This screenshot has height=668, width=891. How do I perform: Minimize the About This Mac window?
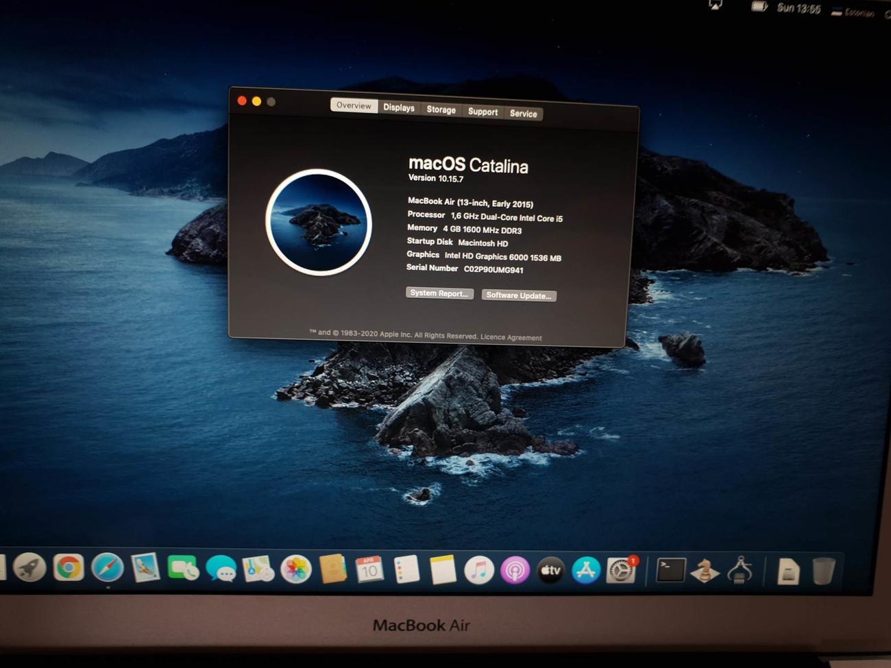point(256,101)
